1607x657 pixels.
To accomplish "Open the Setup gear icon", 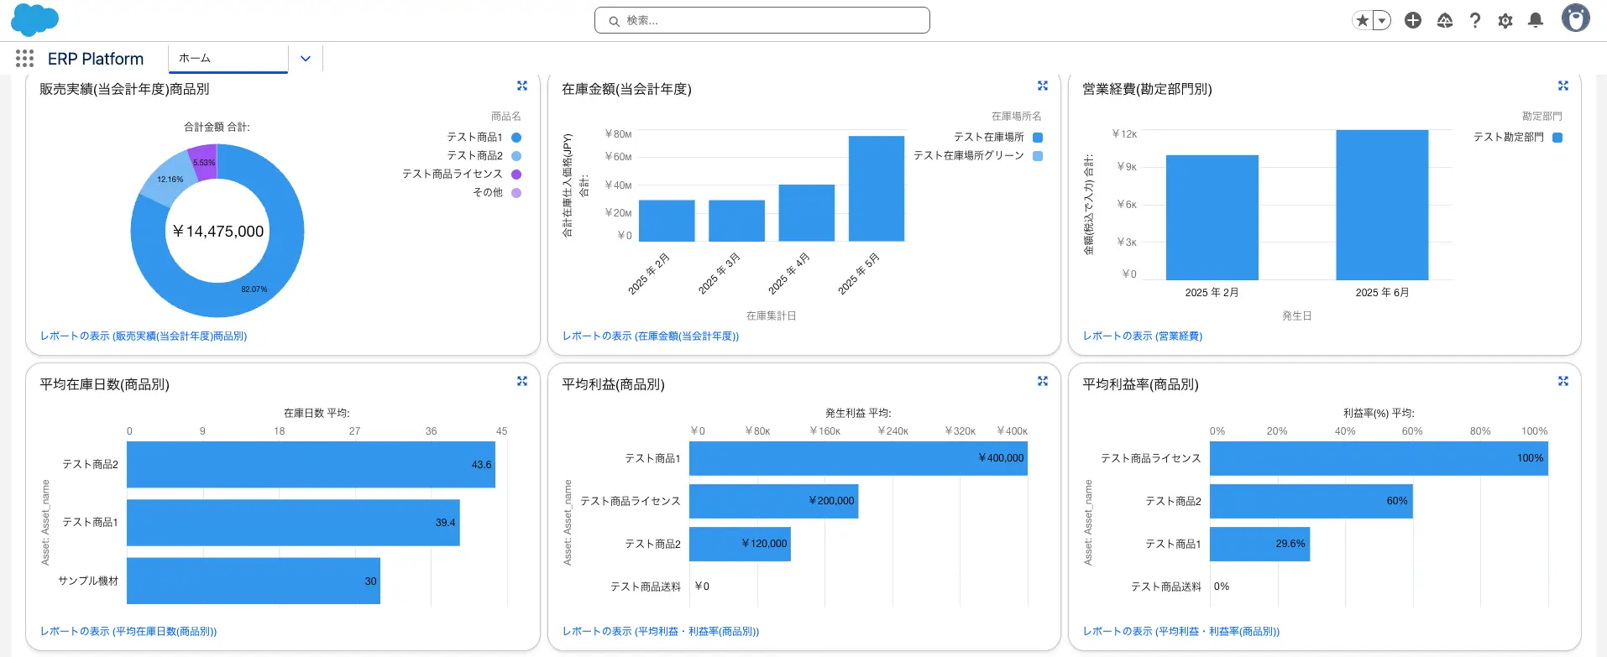I will click(x=1505, y=20).
